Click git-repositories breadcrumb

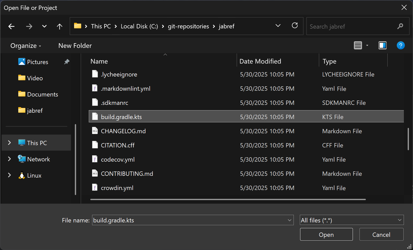(x=188, y=26)
